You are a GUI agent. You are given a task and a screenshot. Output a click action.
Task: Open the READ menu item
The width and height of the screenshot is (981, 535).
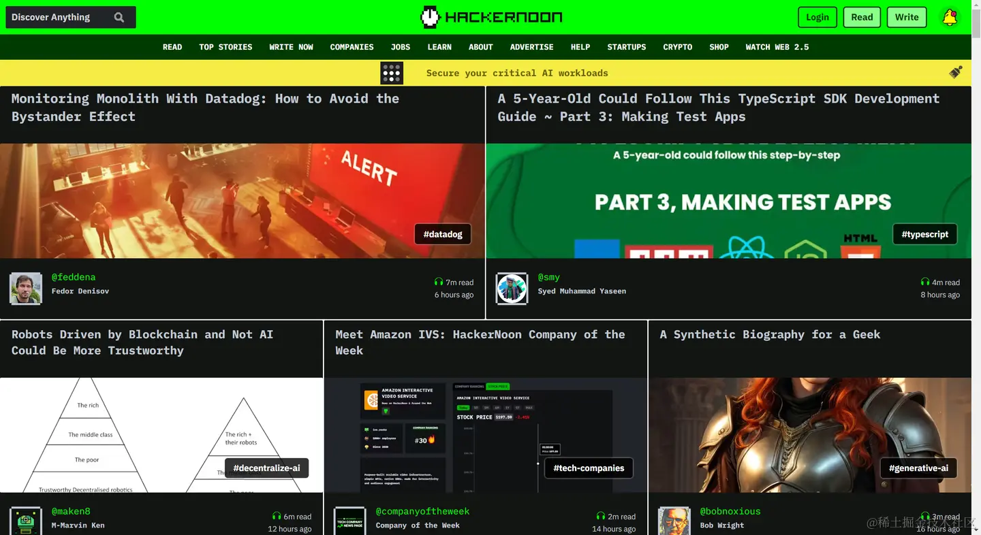coord(172,47)
